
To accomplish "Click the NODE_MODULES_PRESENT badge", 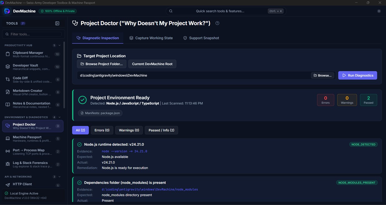I will pyautogui.click(x=357, y=182).
